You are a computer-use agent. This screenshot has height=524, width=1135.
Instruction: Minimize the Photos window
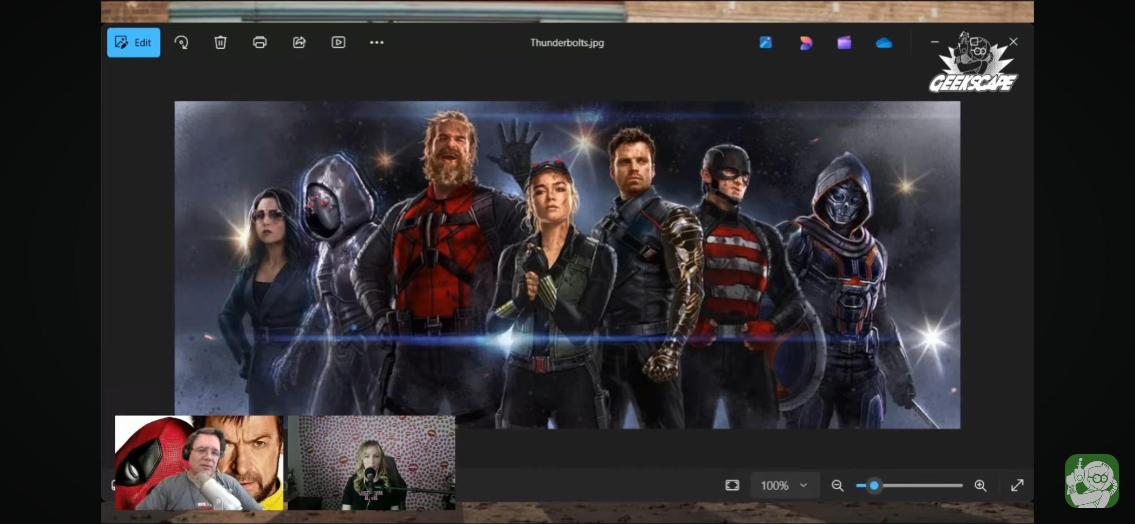pyautogui.click(x=935, y=42)
